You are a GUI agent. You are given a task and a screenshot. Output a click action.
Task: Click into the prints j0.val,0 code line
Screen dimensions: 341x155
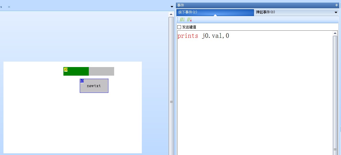(x=203, y=36)
